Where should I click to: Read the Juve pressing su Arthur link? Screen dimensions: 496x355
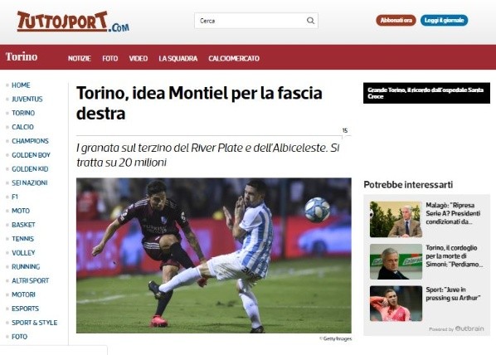453,294
